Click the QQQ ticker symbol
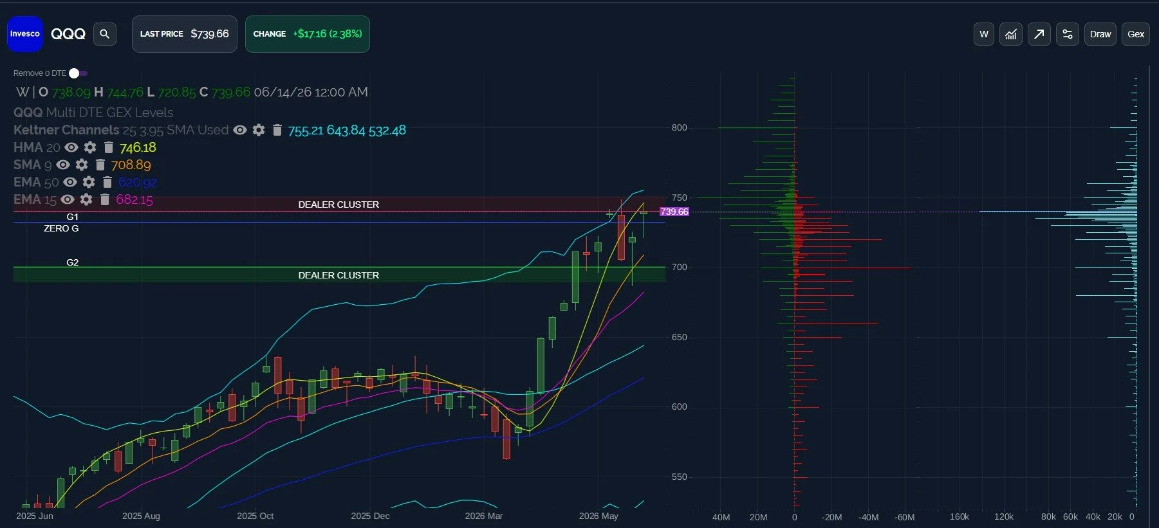The image size is (1159, 528). coord(68,34)
